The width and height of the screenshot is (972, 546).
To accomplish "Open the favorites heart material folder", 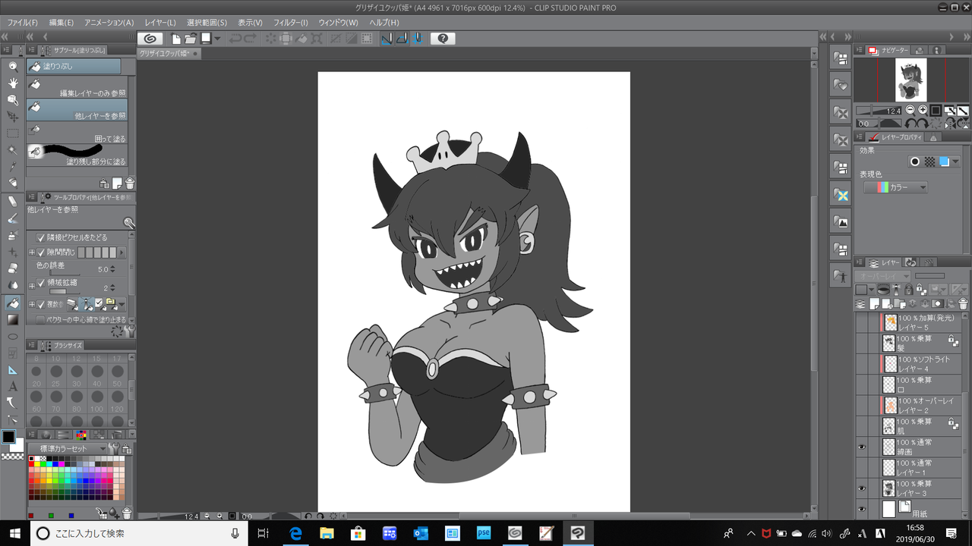I will coord(840,85).
